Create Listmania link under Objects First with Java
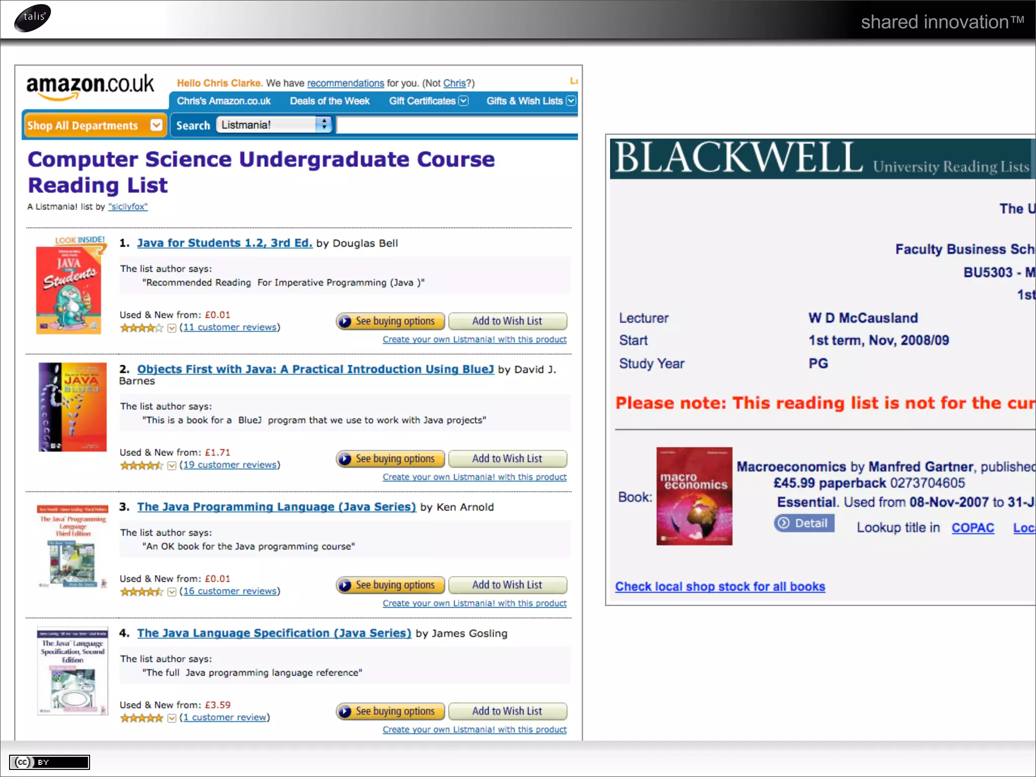 474,477
